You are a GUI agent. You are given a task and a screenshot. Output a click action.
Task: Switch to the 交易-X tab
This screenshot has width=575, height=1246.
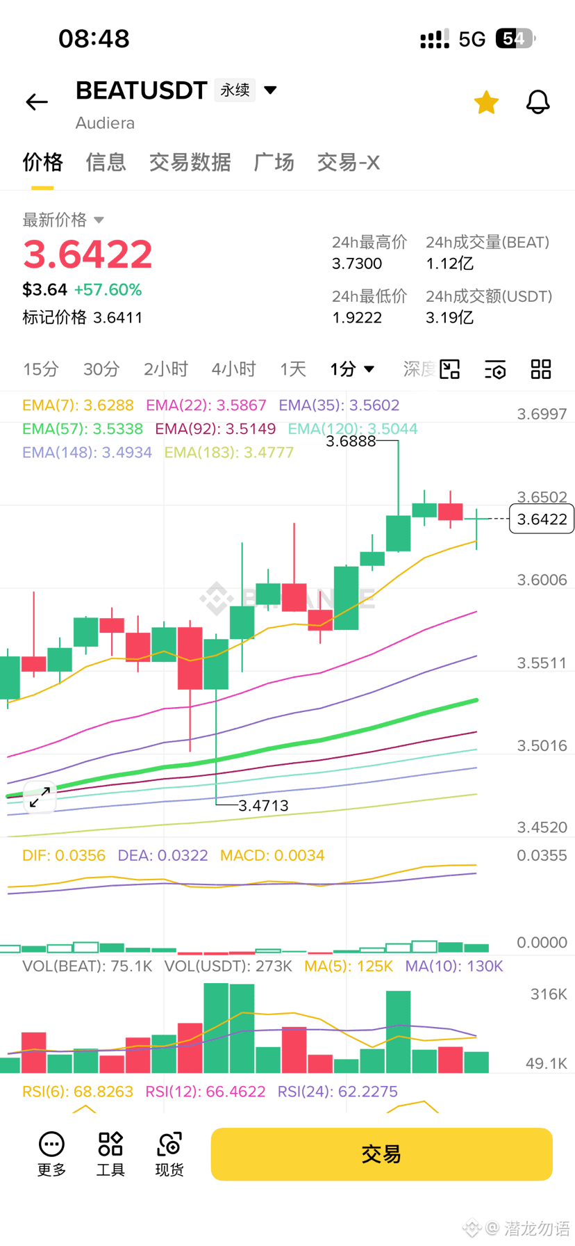[348, 162]
